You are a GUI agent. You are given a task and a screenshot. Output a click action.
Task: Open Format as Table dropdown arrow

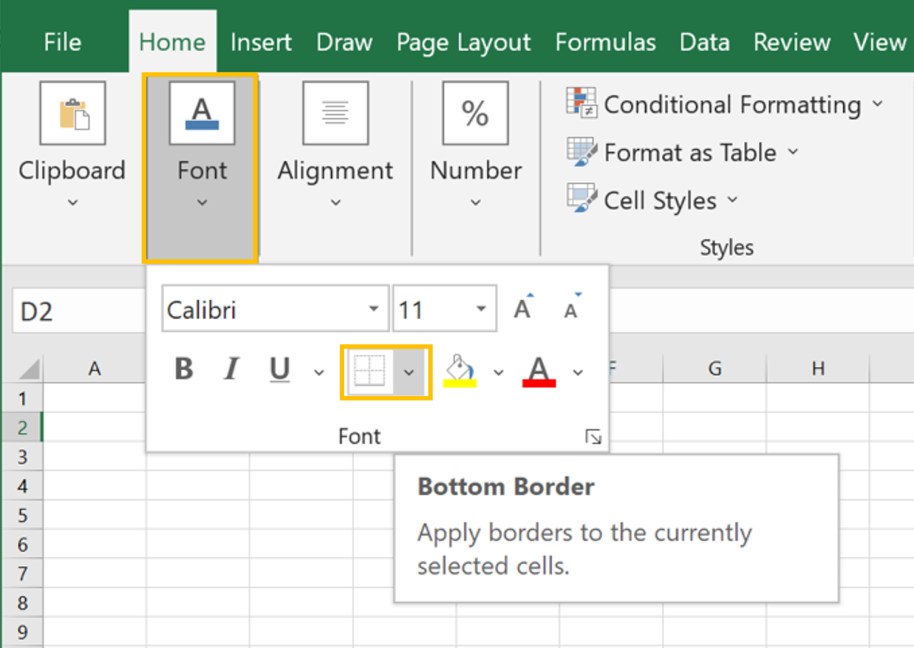(793, 152)
